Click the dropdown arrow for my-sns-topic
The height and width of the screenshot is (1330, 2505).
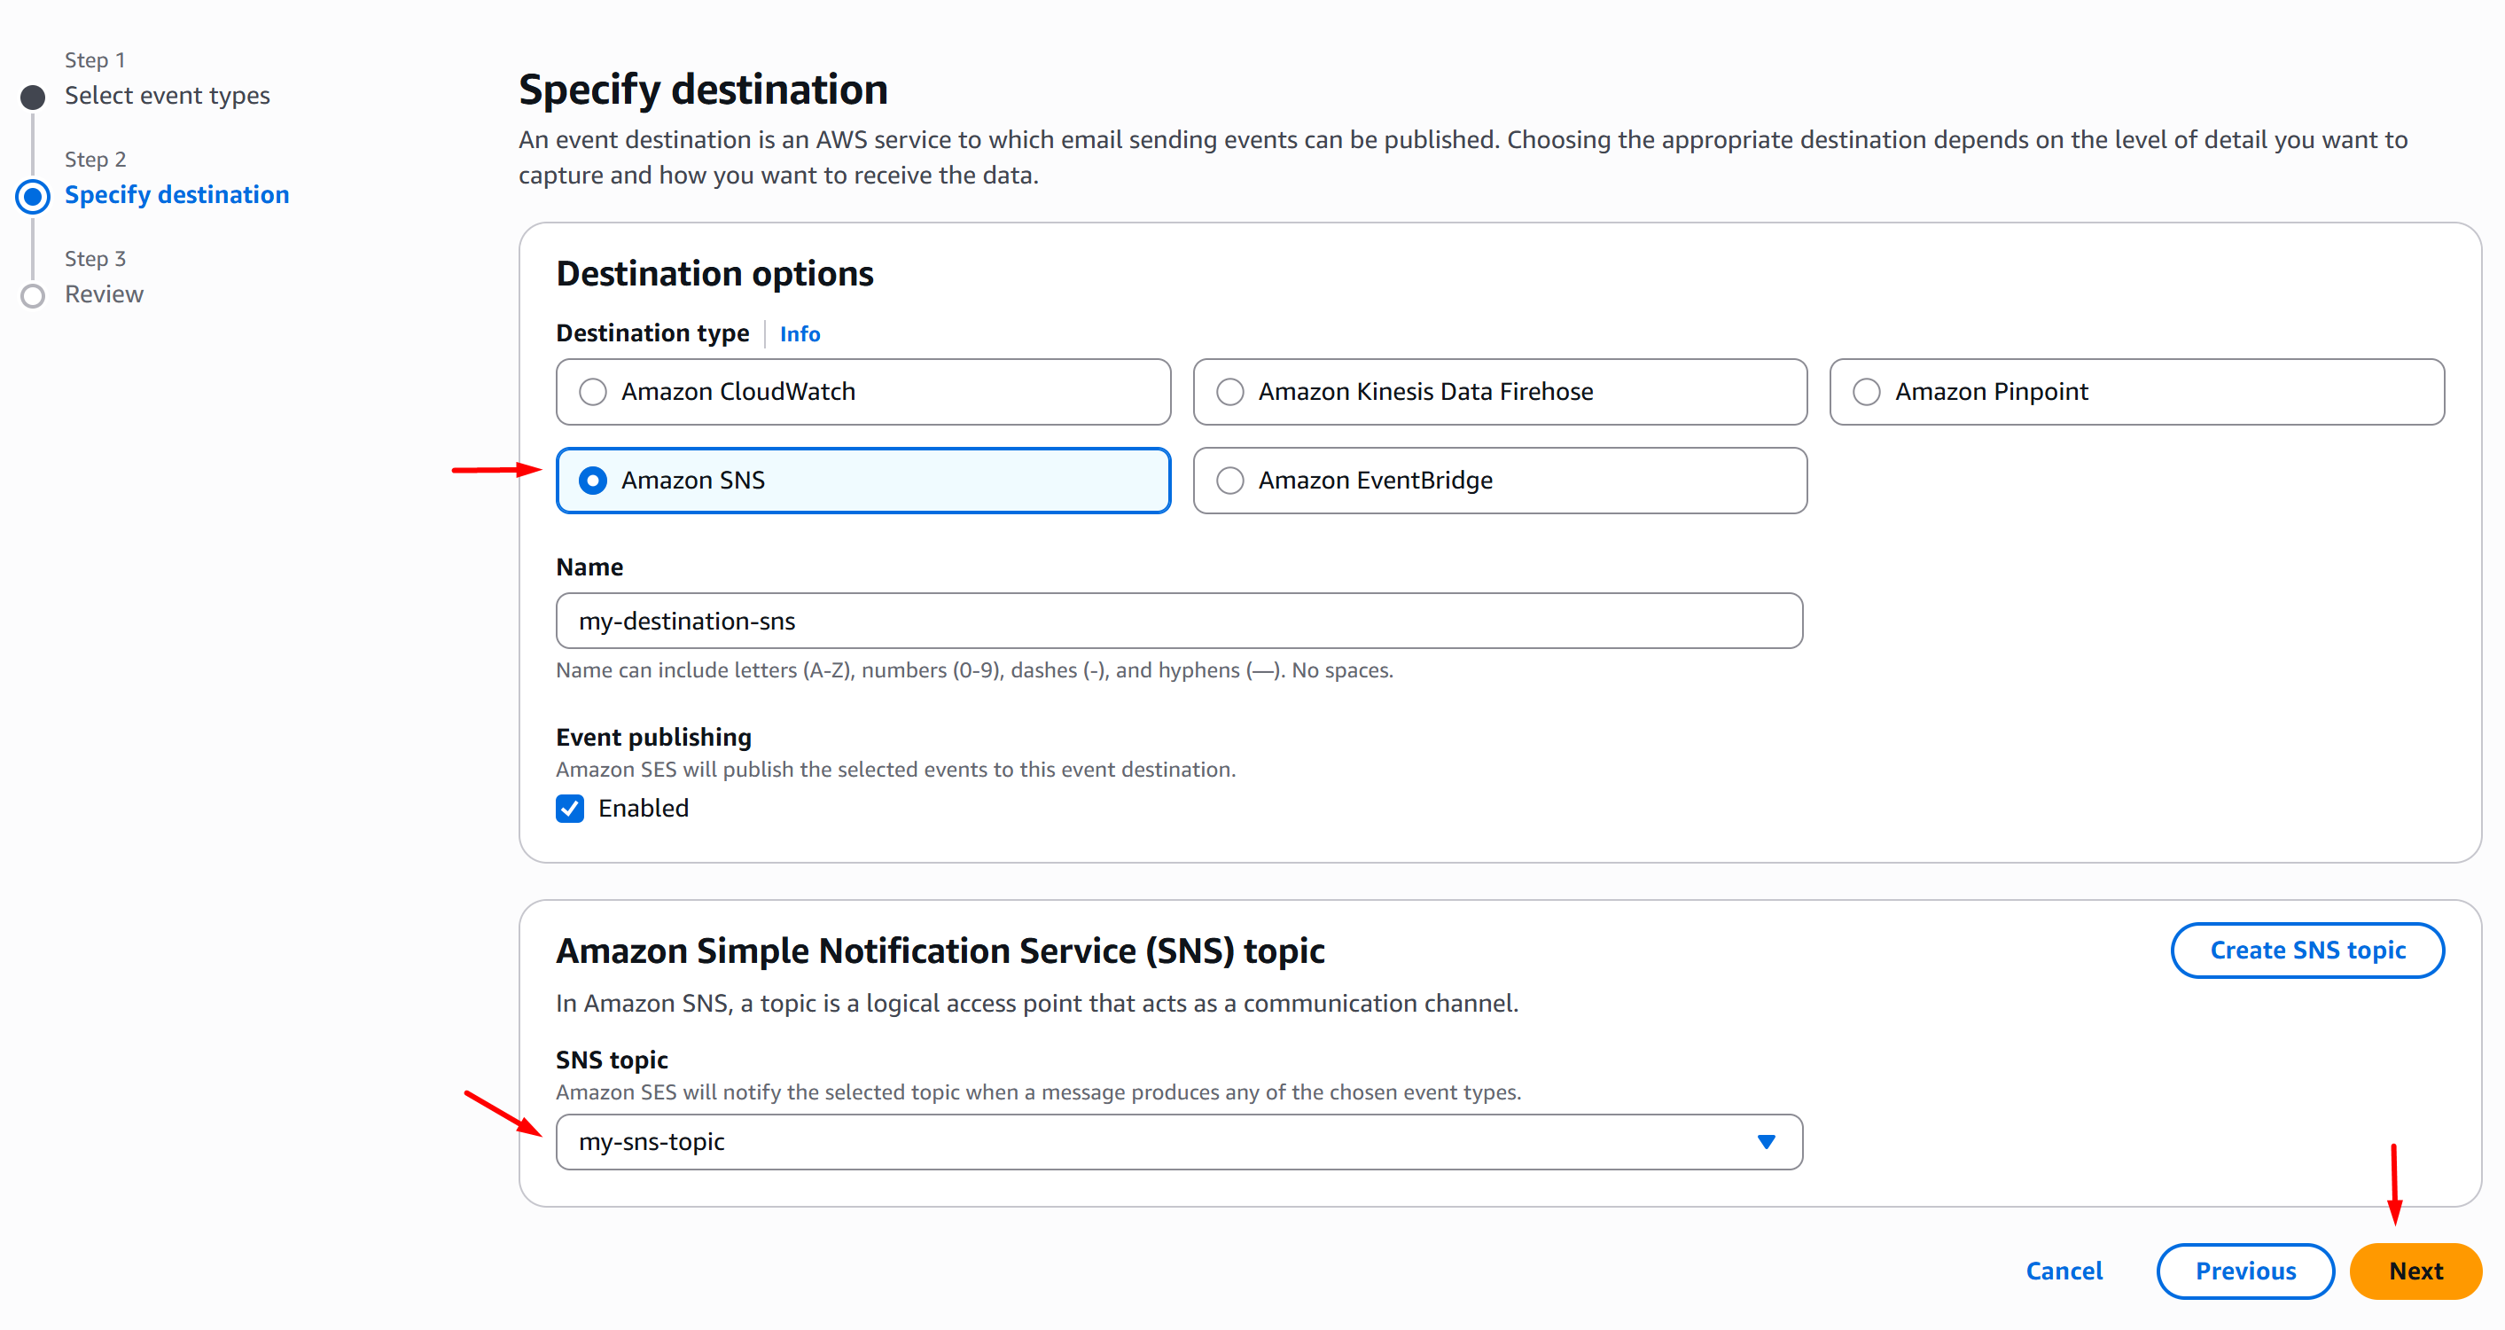click(x=1766, y=1141)
